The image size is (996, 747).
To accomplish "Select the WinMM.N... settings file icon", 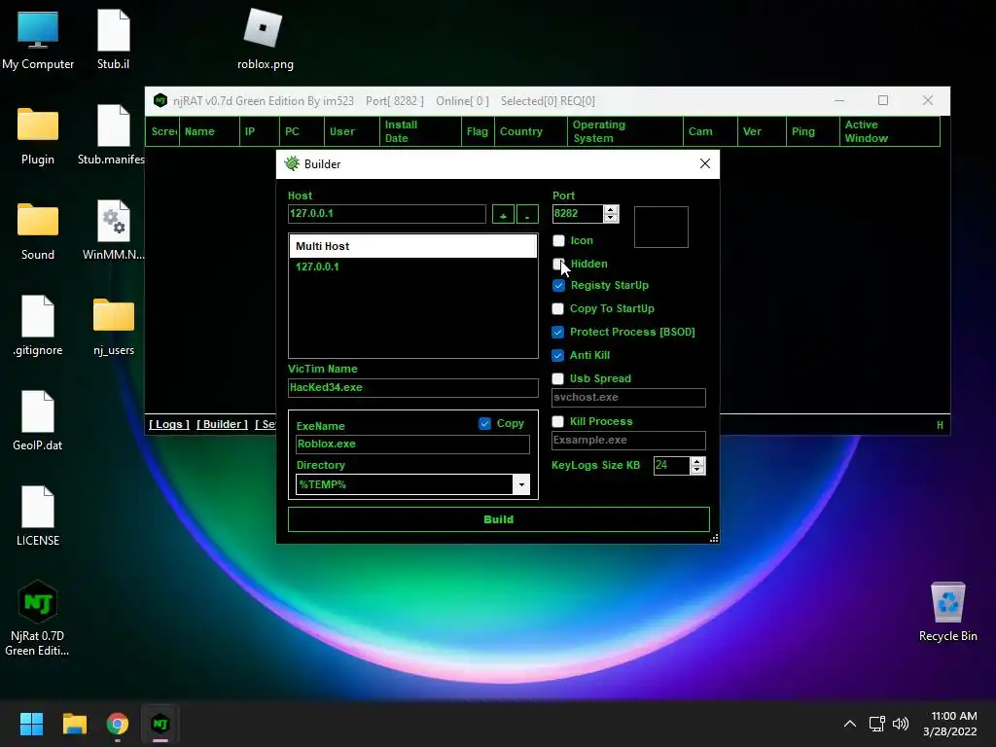I will pos(113,230).
